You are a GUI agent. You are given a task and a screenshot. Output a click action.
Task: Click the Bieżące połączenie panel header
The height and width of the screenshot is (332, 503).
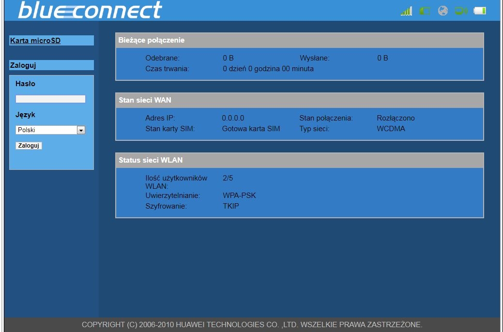(299, 40)
